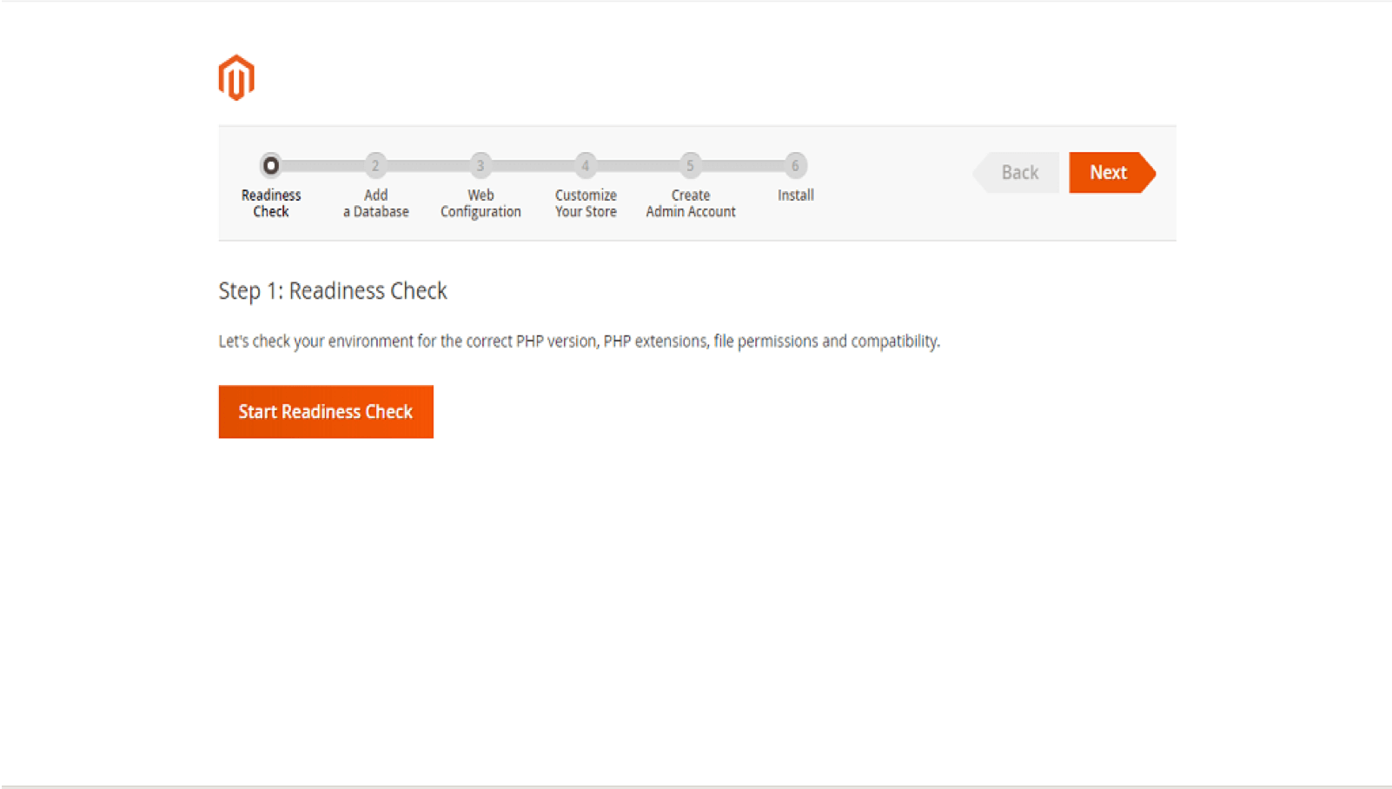Click the 'Step 1: Readiness Check' heading

(x=333, y=290)
